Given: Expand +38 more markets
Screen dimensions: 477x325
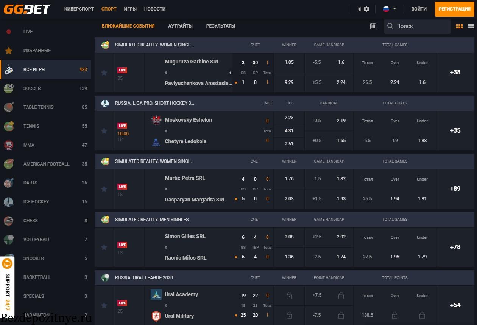Looking at the screenshot, I should (455, 73).
